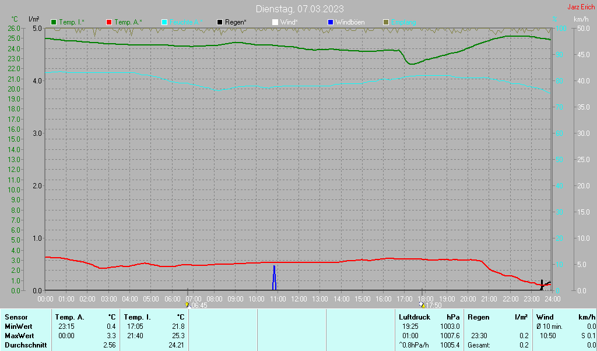Select the 'Regen*' legend label

tap(236, 23)
